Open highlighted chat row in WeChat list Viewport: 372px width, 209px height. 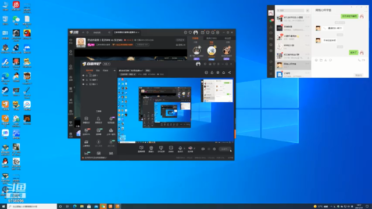(293, 65)
